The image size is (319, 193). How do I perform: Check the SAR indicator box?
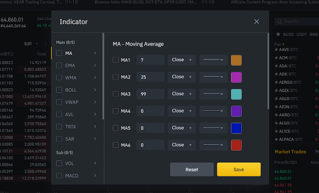click(x=59, y=139)
